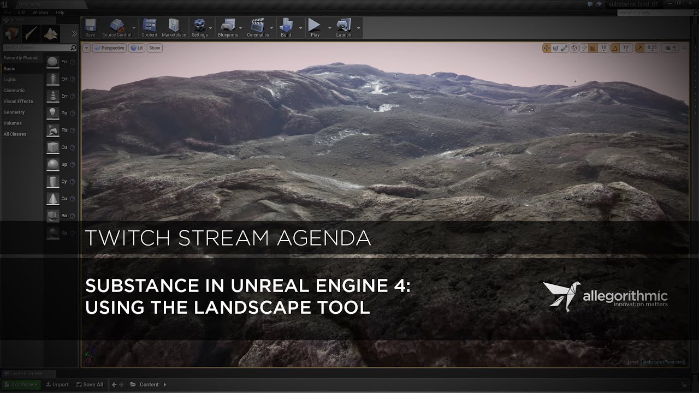Screen dimensions: 699x393
Task: Click the Content folder breadcrumb
Action: [149, 385]
